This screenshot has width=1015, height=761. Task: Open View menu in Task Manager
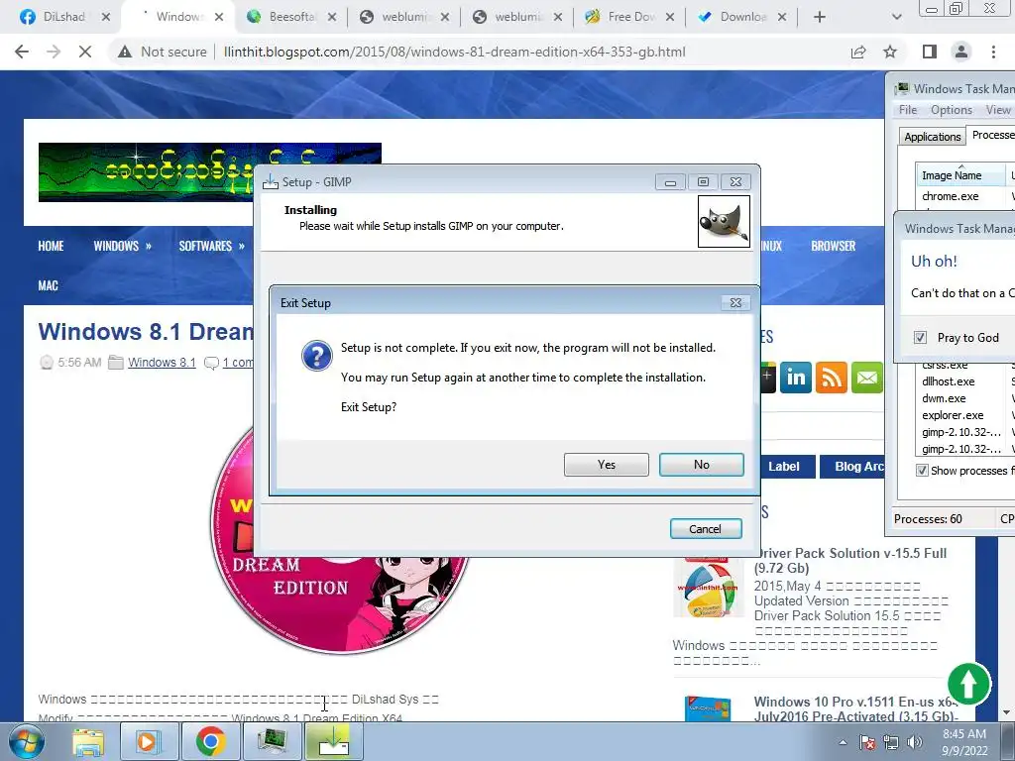997,110
